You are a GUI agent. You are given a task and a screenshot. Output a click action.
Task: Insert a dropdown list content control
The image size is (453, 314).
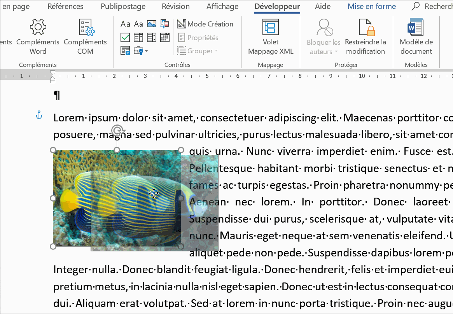tap(152, 37)
